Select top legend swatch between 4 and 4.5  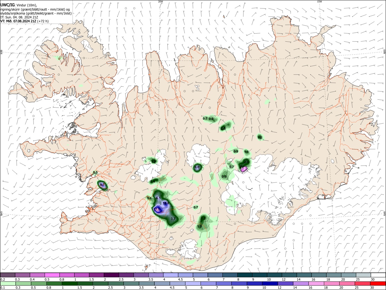tap(171, 275)
